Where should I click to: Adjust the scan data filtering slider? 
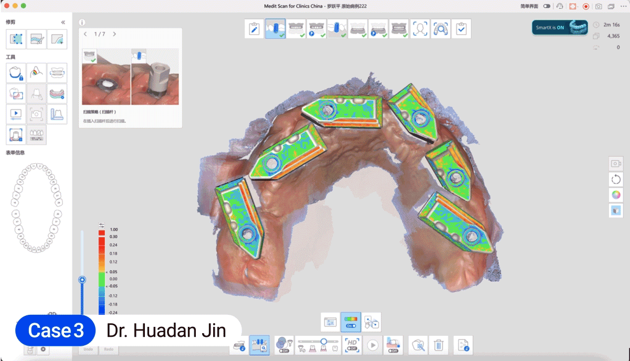323,342
